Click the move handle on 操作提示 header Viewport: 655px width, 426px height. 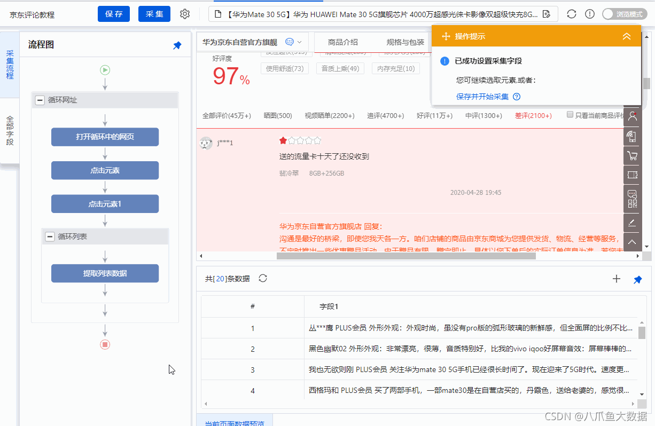(446, 36)
